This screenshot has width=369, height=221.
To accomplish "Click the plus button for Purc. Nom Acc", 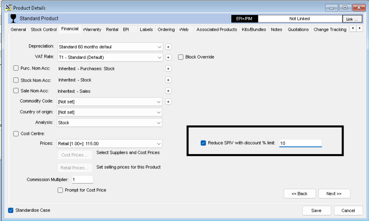I will [x=168, y=69].
